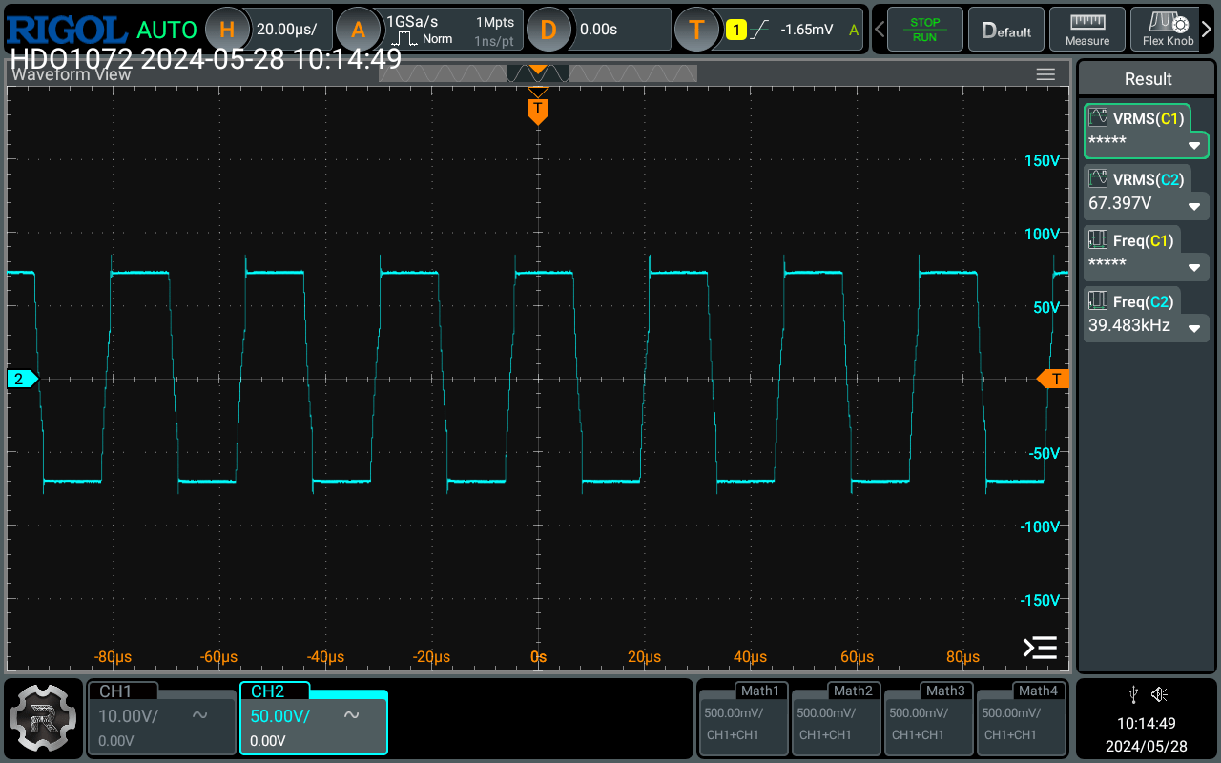Viewport: 1221px width, 763px height.
Task: Click the orange trigger position T marker
Action: (x=538, y=111)
